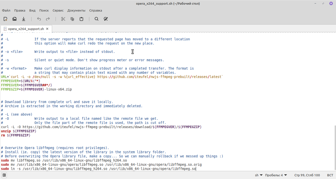This screenshot has height=179, width=336.
Task: Click the '# -w <format>' comment line
Action: [x=97, y=69]
